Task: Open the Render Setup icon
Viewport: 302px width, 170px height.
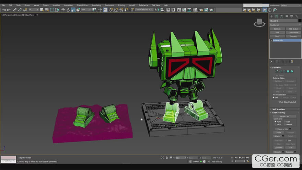Action: 201,10
